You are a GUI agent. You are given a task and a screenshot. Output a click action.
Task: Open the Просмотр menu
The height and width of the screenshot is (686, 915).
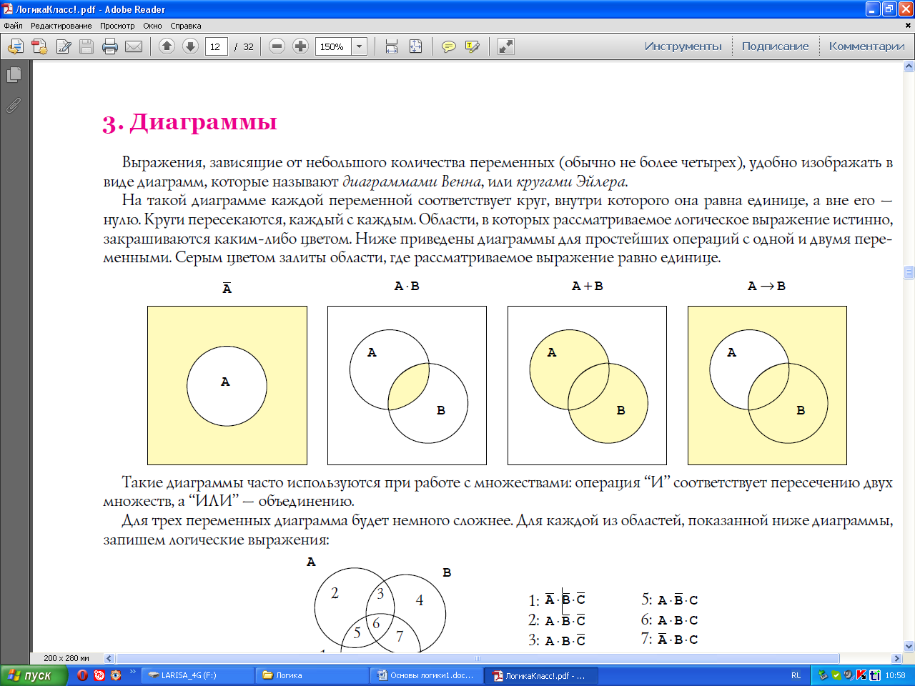click(117, 26)
